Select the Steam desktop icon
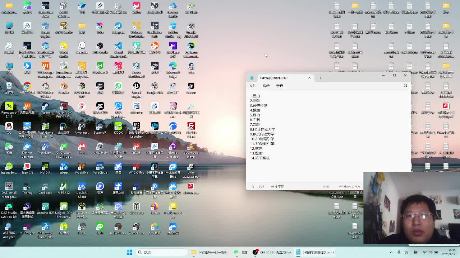 pyautogui.click(x=45, y=108)
